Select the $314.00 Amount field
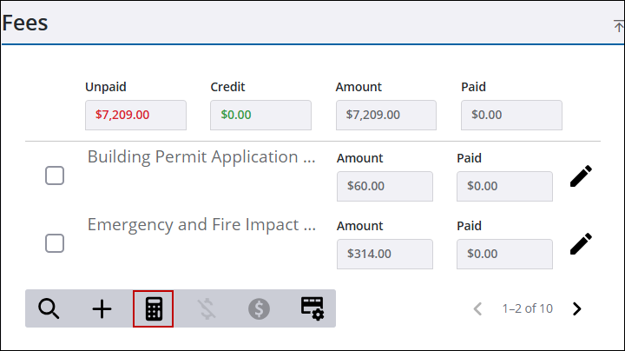This screenshot has height=351, width=625. click(385, 254)
